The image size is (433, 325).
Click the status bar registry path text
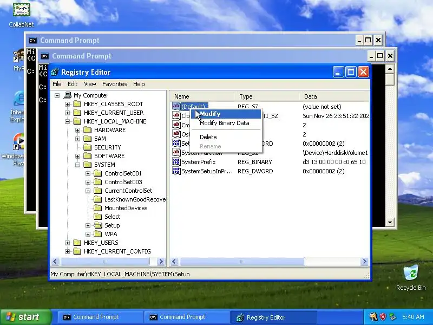120,274
